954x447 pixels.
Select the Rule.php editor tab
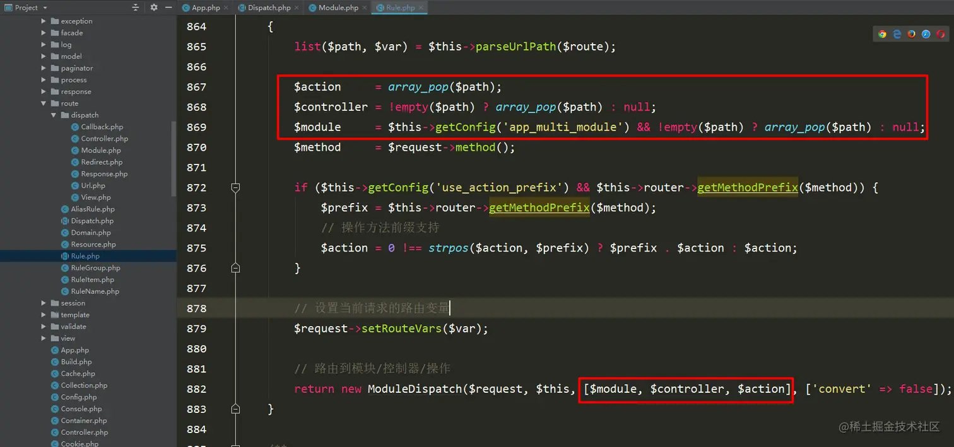pos(401,8)
